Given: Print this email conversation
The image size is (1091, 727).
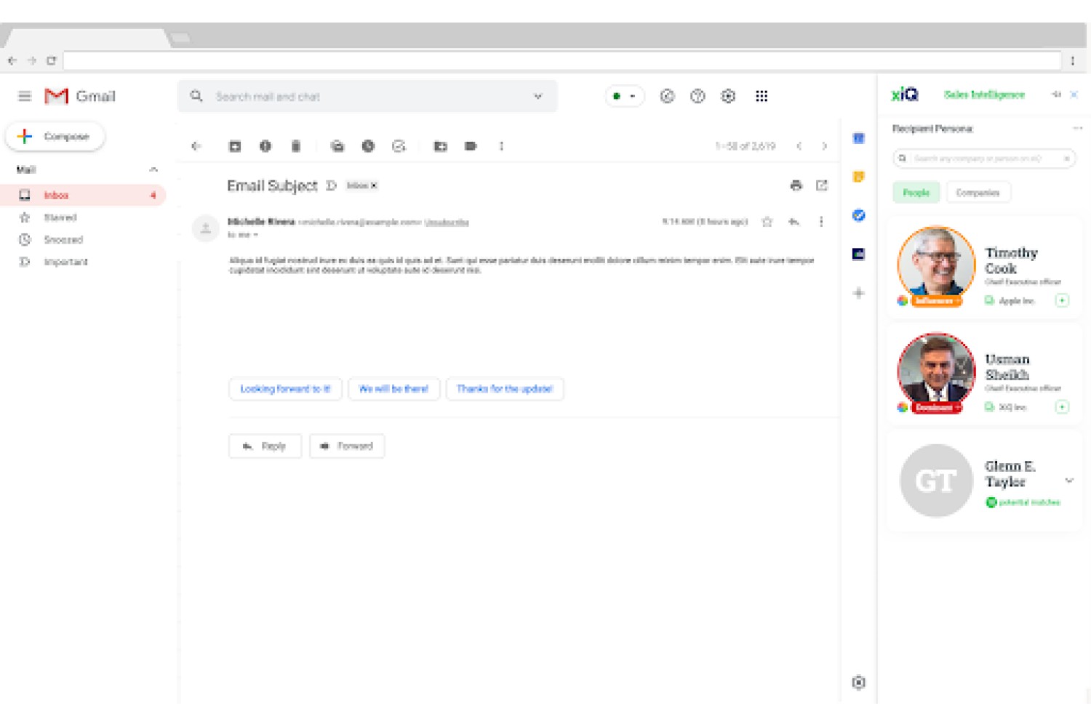Looking at the screenshot, I should (x=796, y=185).
